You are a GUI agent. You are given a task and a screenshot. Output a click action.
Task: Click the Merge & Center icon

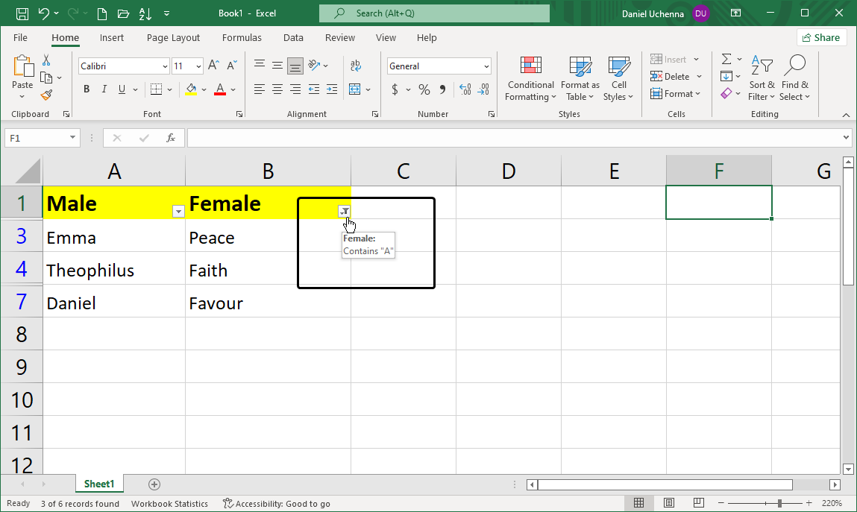[x=354, y=89]
